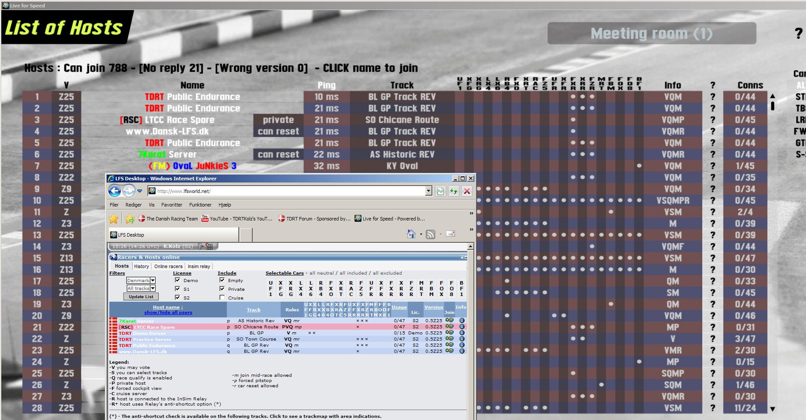Click the info icon for 7Karat Server
This screenshot has width=806, height=420.
tap(462, 320)
